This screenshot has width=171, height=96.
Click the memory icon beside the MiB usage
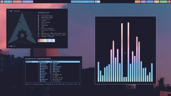point(38,37)
